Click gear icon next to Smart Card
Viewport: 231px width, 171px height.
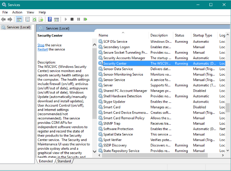tap(101, 107)
